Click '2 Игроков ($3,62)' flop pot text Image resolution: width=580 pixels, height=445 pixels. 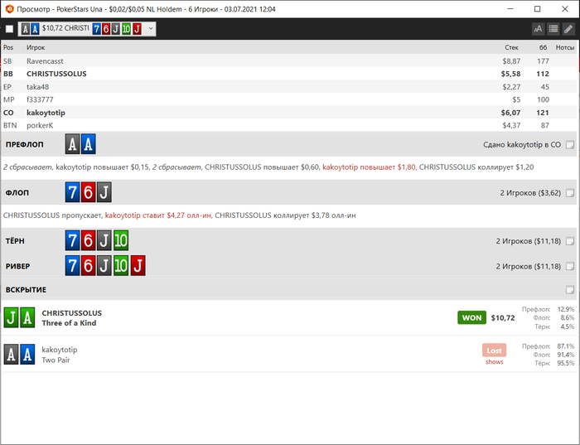530,193
